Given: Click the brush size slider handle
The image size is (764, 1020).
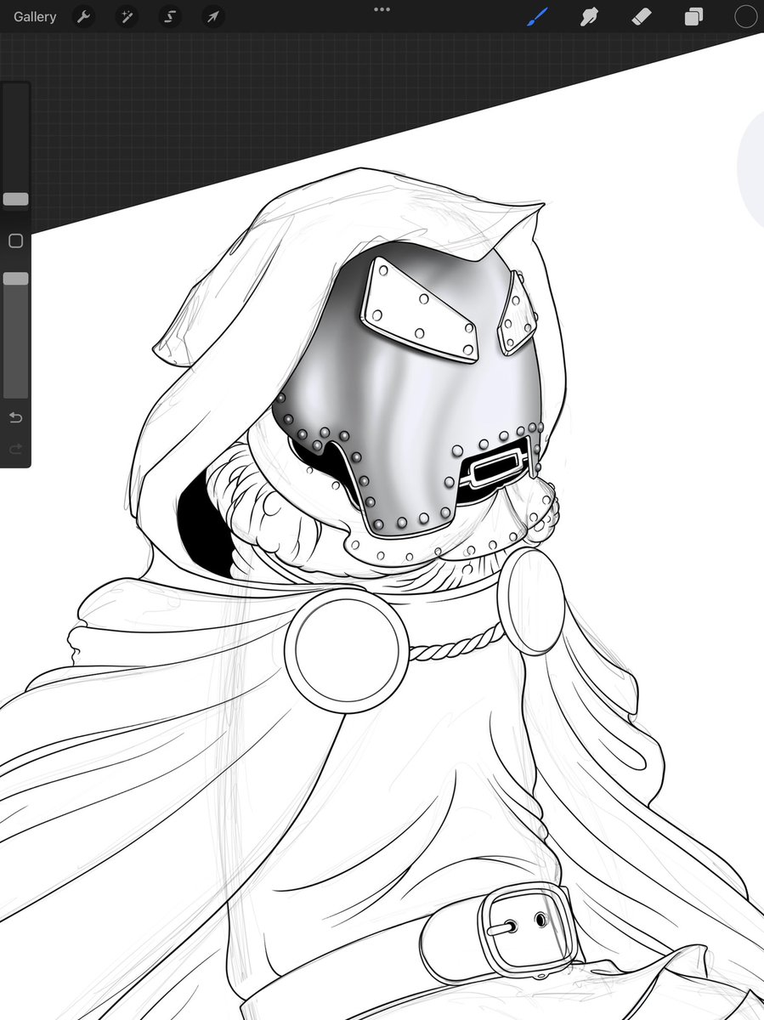Looking at the screenshot, I should click(15, 199).
